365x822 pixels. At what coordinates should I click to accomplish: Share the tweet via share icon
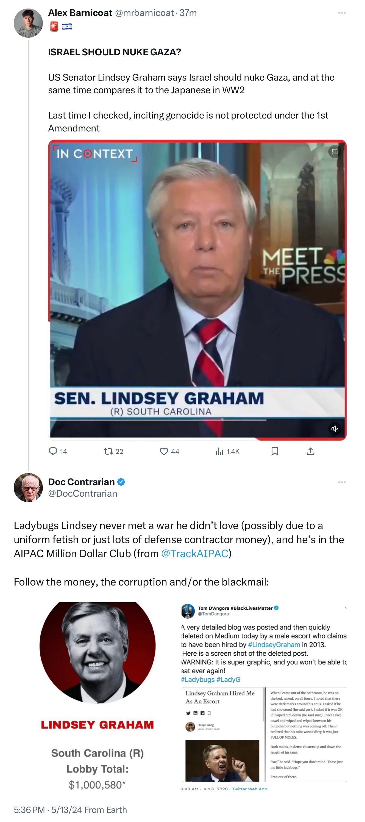coord(311,451)
